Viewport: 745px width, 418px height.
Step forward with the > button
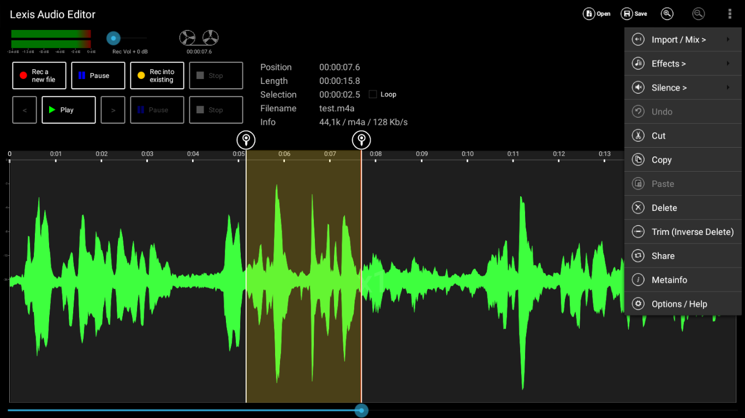pos(113,110)
